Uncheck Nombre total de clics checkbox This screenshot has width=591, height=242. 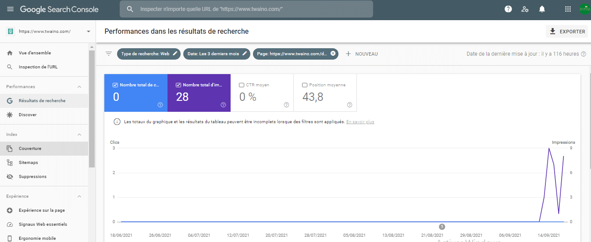(x=115, y=85)
